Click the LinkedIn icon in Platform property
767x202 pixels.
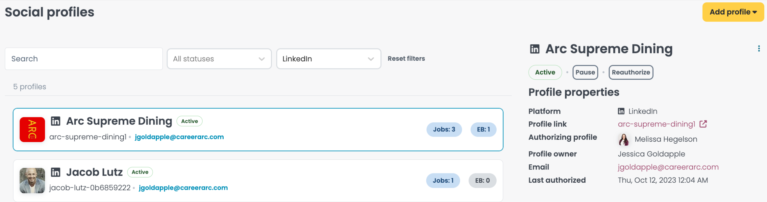pos(621,111)
